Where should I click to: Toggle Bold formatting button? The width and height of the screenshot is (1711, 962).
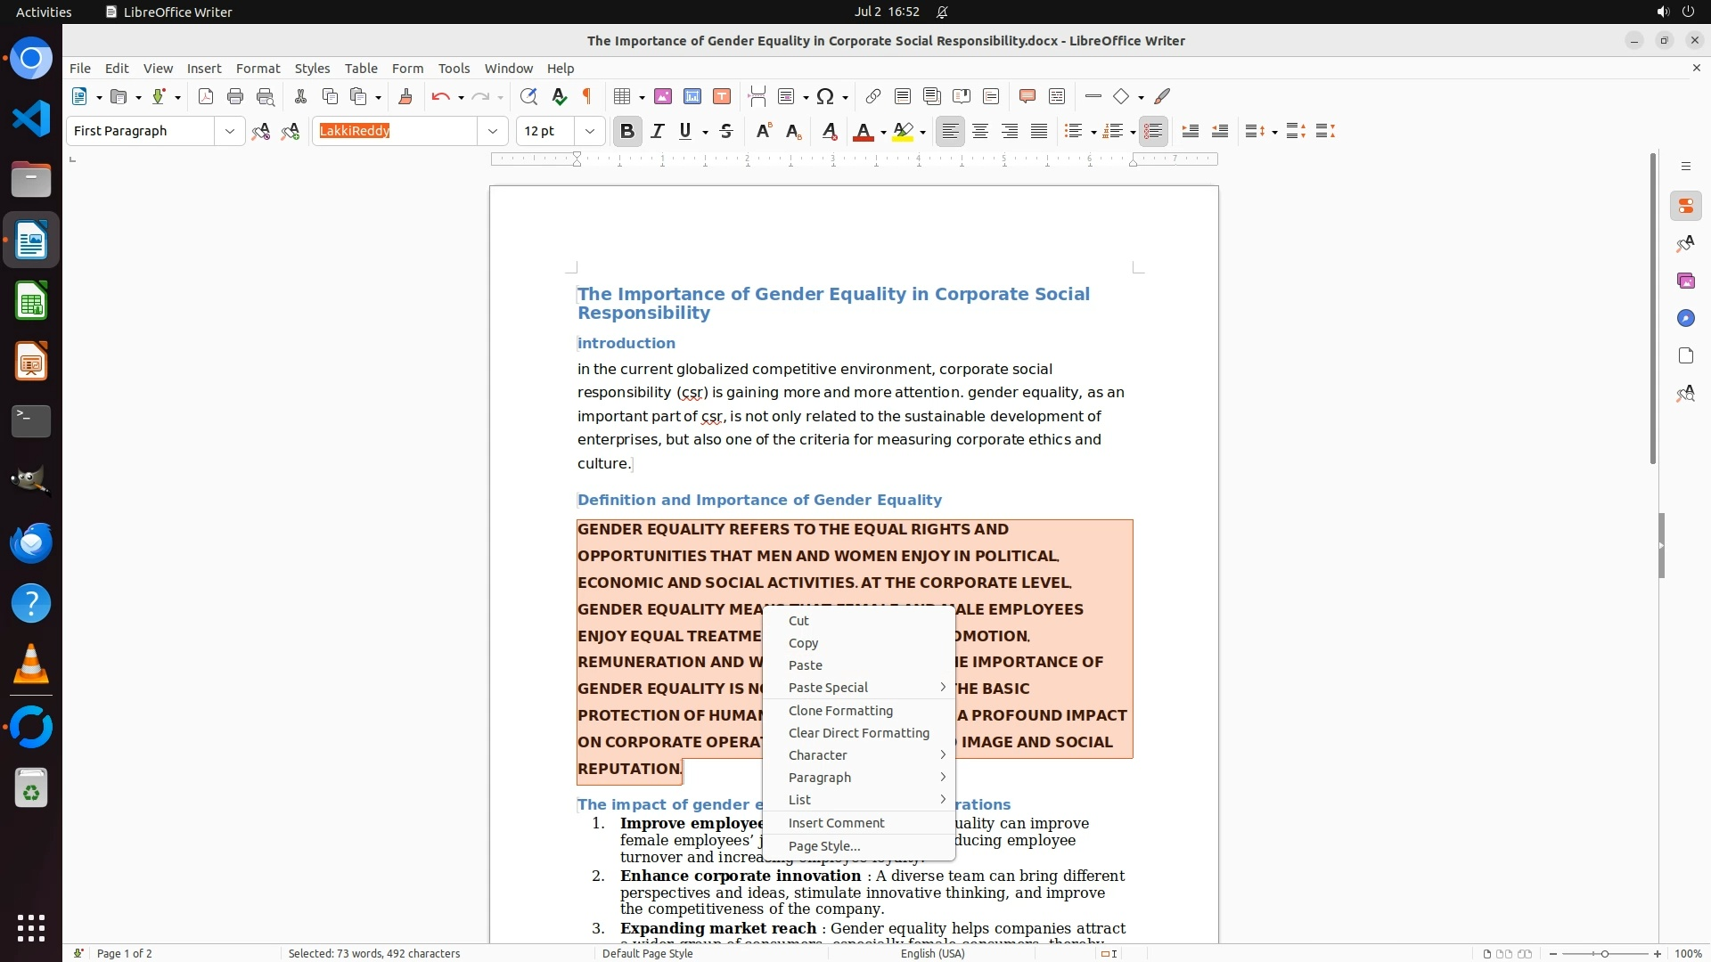pyautogui.click(x=627, y=131)
